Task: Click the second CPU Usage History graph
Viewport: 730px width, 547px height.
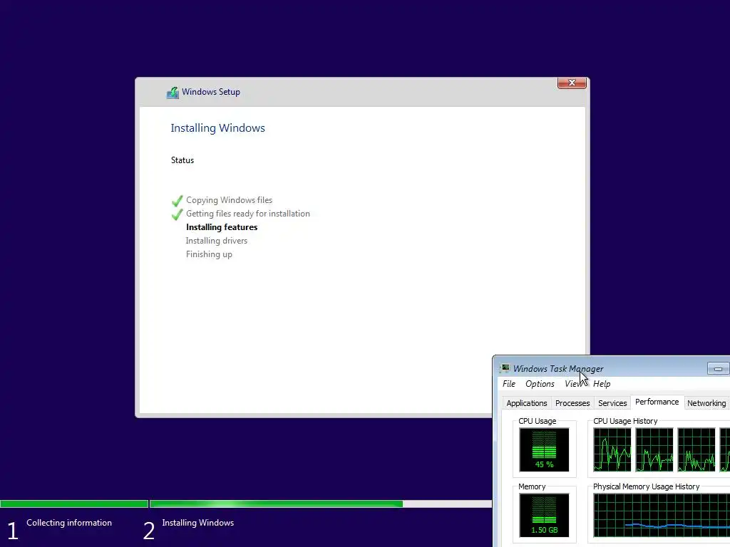Action: 654,450
